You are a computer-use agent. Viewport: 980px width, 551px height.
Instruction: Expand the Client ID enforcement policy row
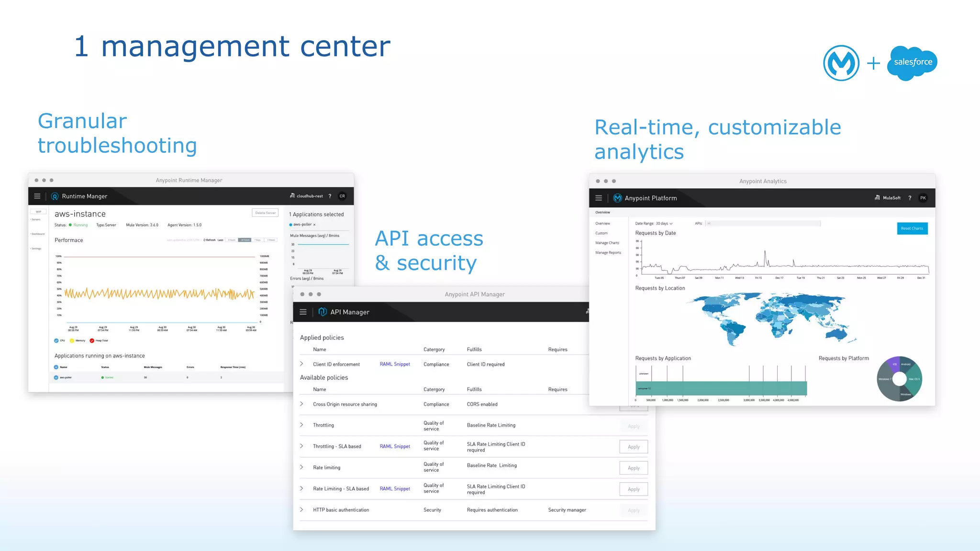302,364
